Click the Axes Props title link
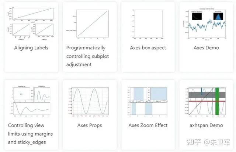 (90, 126)
